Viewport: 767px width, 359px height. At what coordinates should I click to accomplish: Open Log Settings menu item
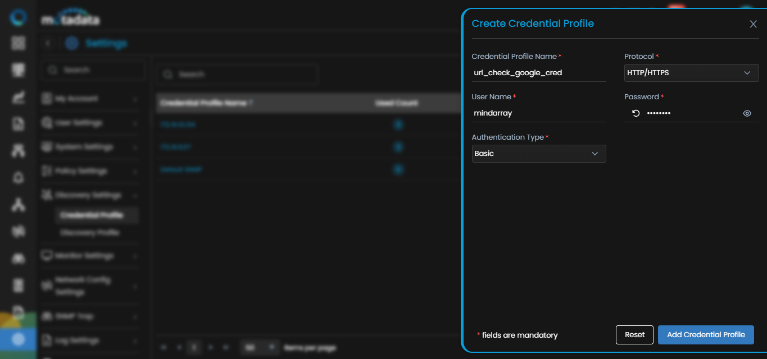90,340
